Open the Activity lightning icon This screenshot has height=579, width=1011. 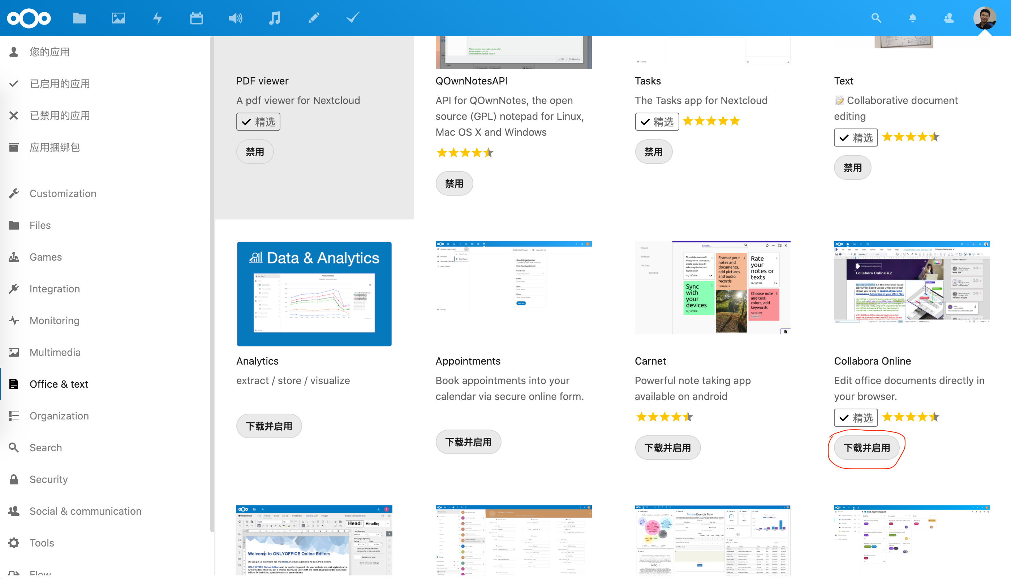pyautogui.click(x=158, y=18)
